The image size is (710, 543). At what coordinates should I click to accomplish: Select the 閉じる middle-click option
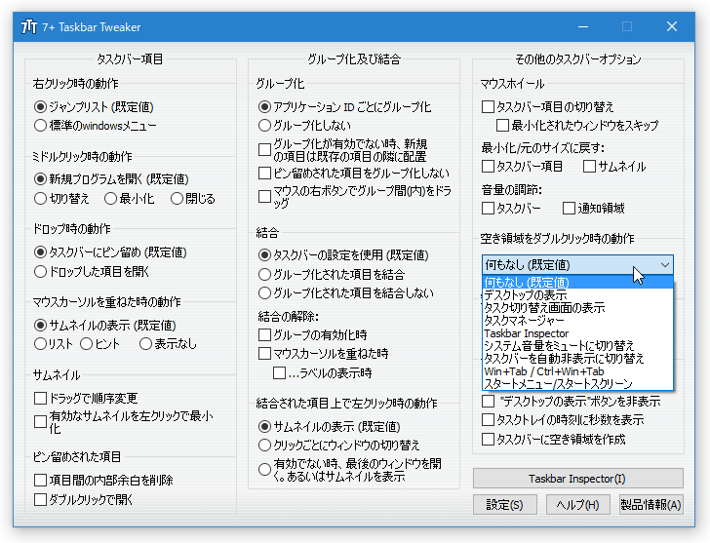pos(177,198)
